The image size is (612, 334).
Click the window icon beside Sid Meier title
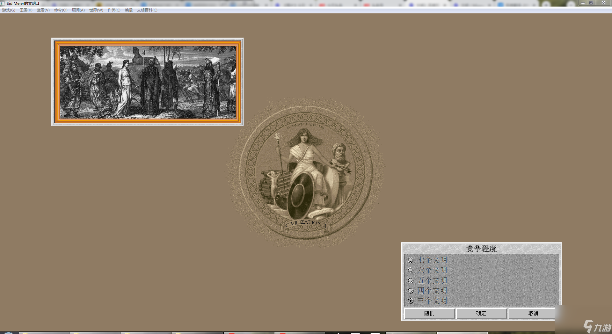3,3
